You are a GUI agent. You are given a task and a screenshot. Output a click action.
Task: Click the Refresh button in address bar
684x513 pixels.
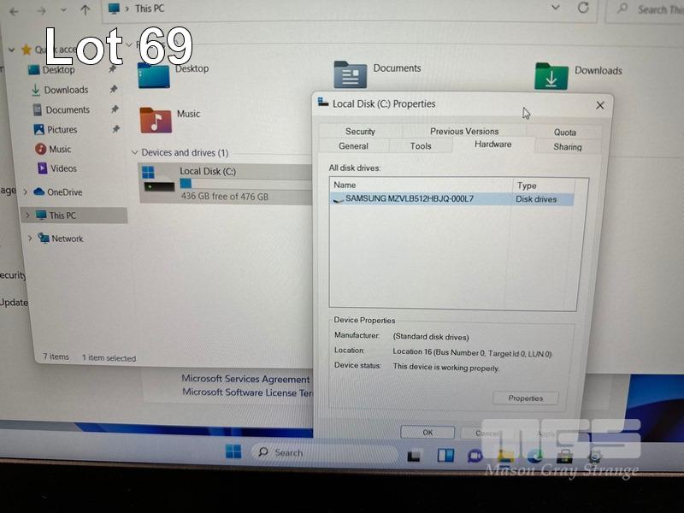coord(583,8)
